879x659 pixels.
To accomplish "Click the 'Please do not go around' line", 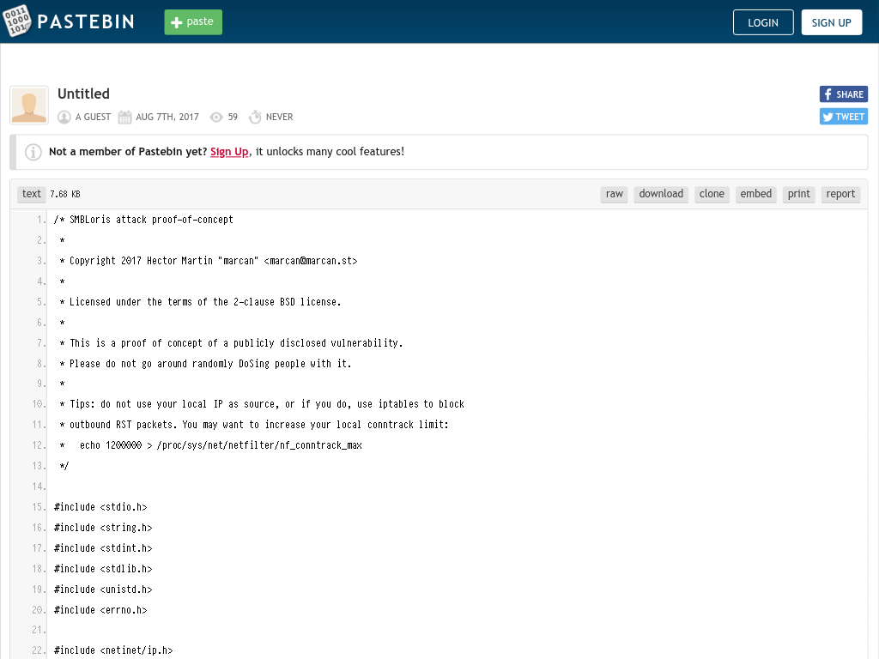I will coord(205,364).
